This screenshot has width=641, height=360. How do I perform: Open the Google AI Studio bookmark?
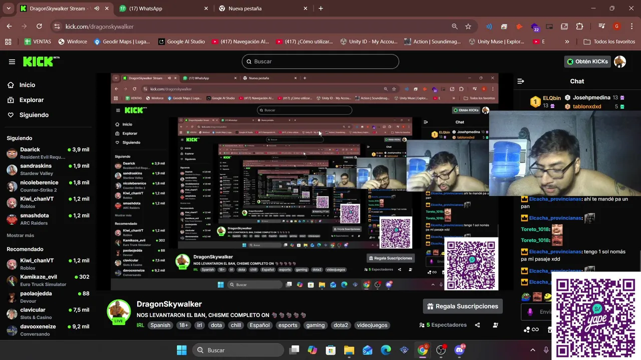181,41
